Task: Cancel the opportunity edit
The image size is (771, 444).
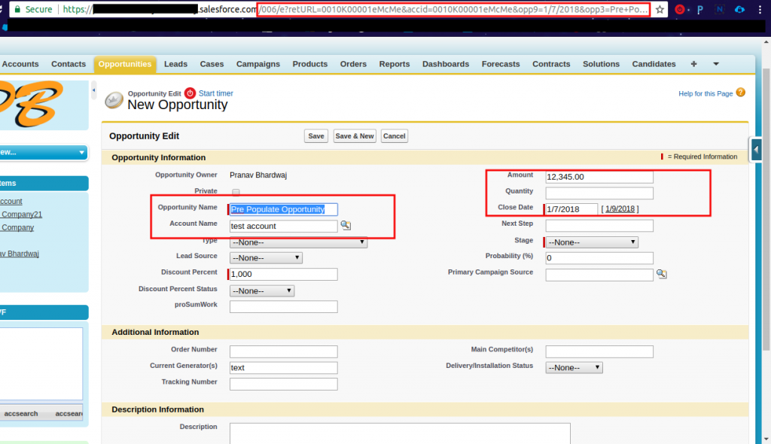Action: pyautogui.click(x=395, y=136)
